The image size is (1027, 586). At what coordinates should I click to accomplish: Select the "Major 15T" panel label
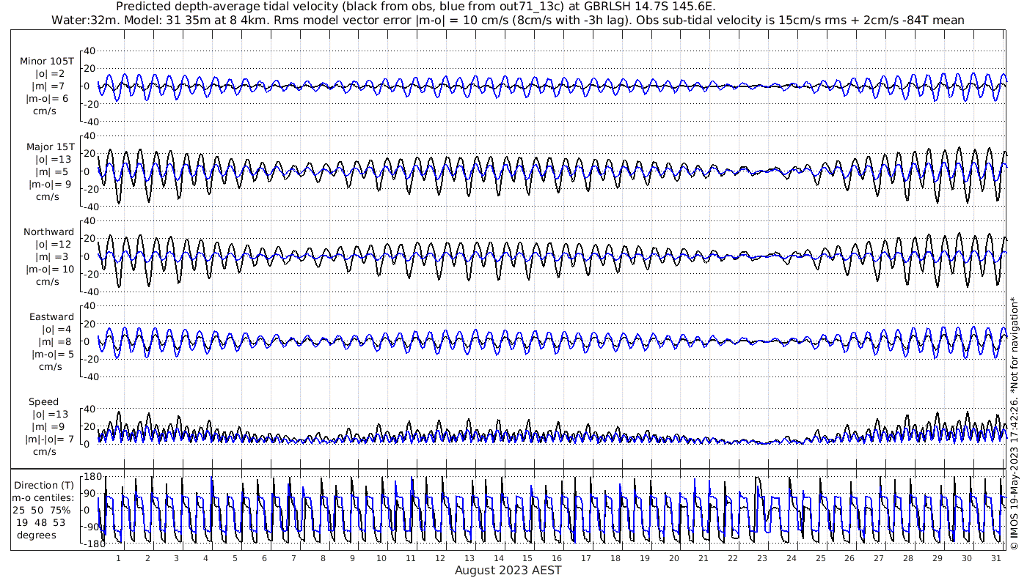[x=50, y=146]
